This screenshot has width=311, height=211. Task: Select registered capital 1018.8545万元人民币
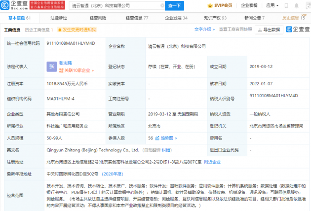(67, 84)
